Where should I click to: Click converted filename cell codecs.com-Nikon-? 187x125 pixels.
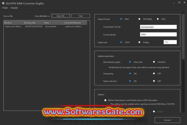74,27
